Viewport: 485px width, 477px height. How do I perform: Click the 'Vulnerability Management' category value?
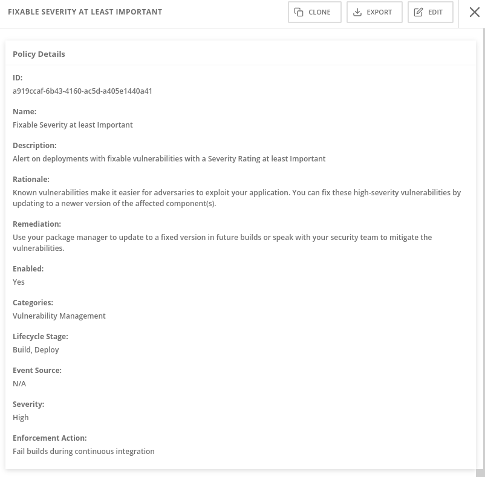tap(59, 316)
